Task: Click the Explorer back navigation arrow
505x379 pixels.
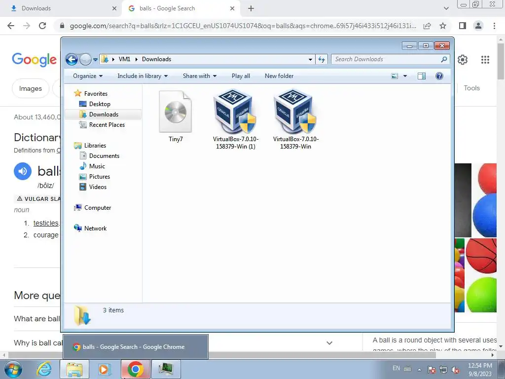Action: click(x=72, y=59)
